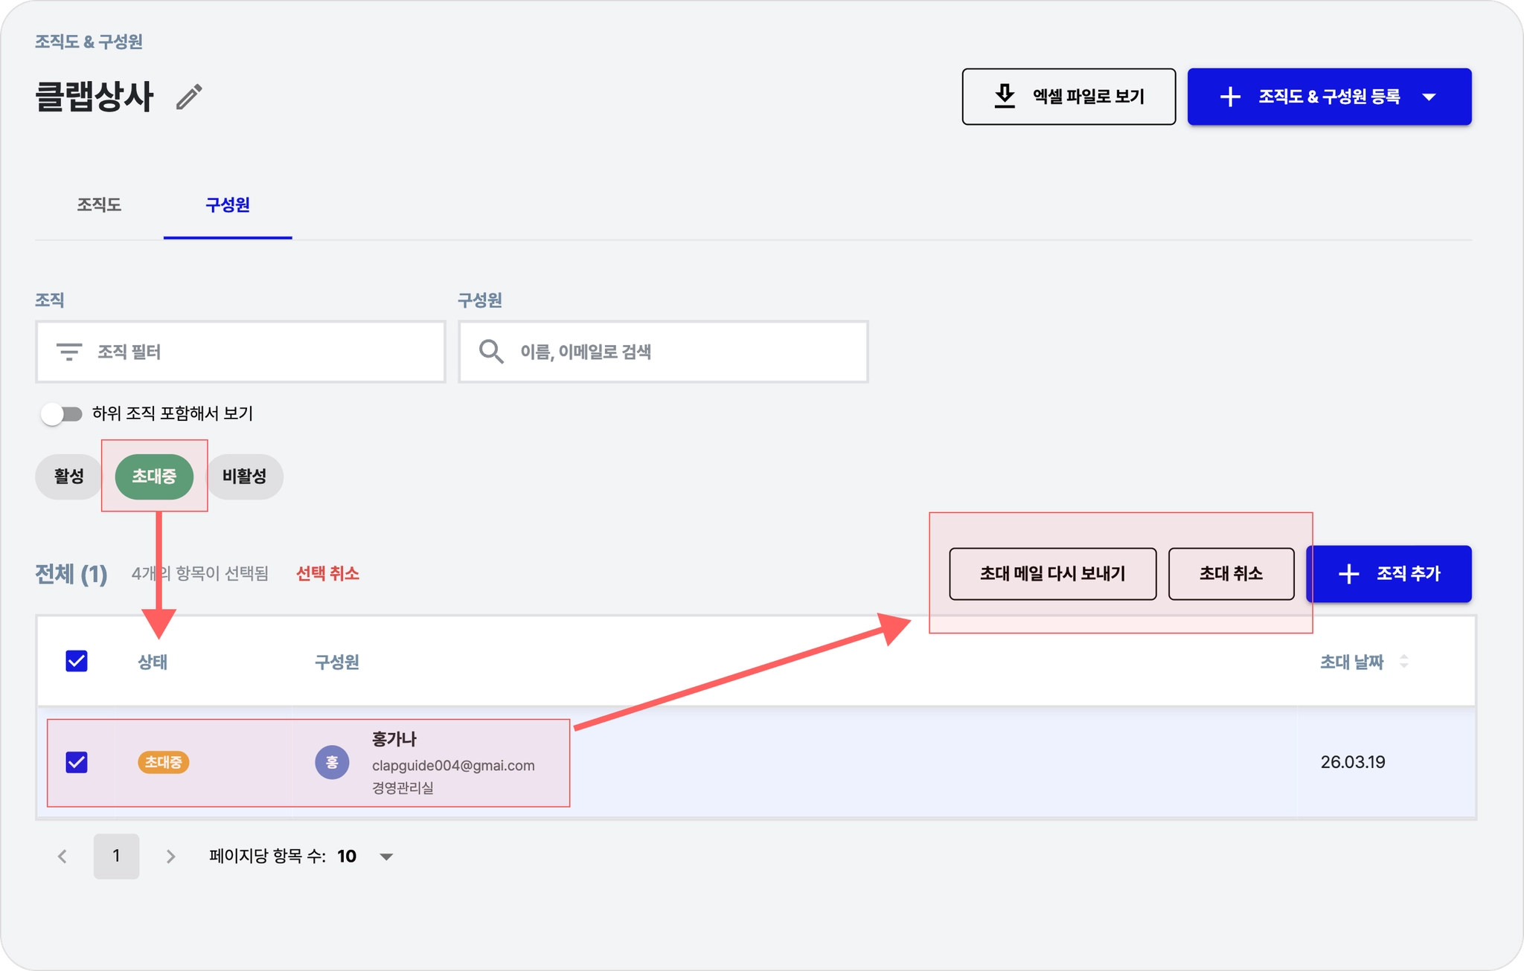Click 초대 메일 다시 보내기 button
Viewport: 1524px width, 971px height.
click(1052, 573)
